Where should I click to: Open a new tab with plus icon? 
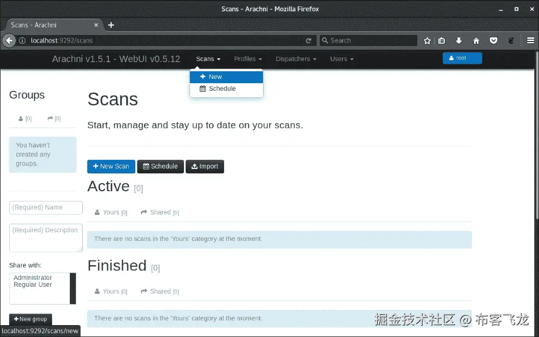click(x=111, y=25)
